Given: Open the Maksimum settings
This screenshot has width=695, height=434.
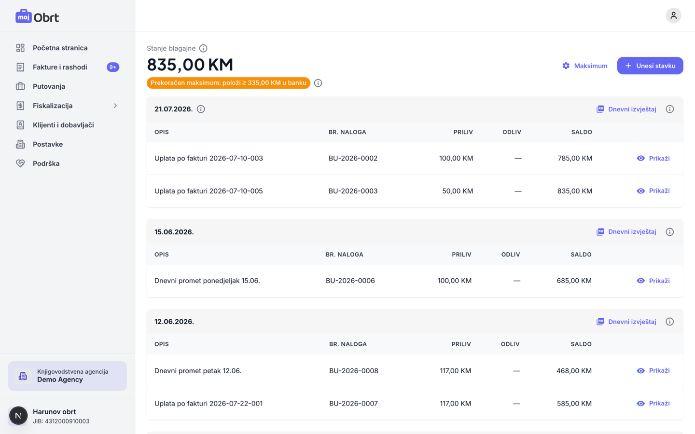Looking at the screenshot, I should [x=584, y=66].
